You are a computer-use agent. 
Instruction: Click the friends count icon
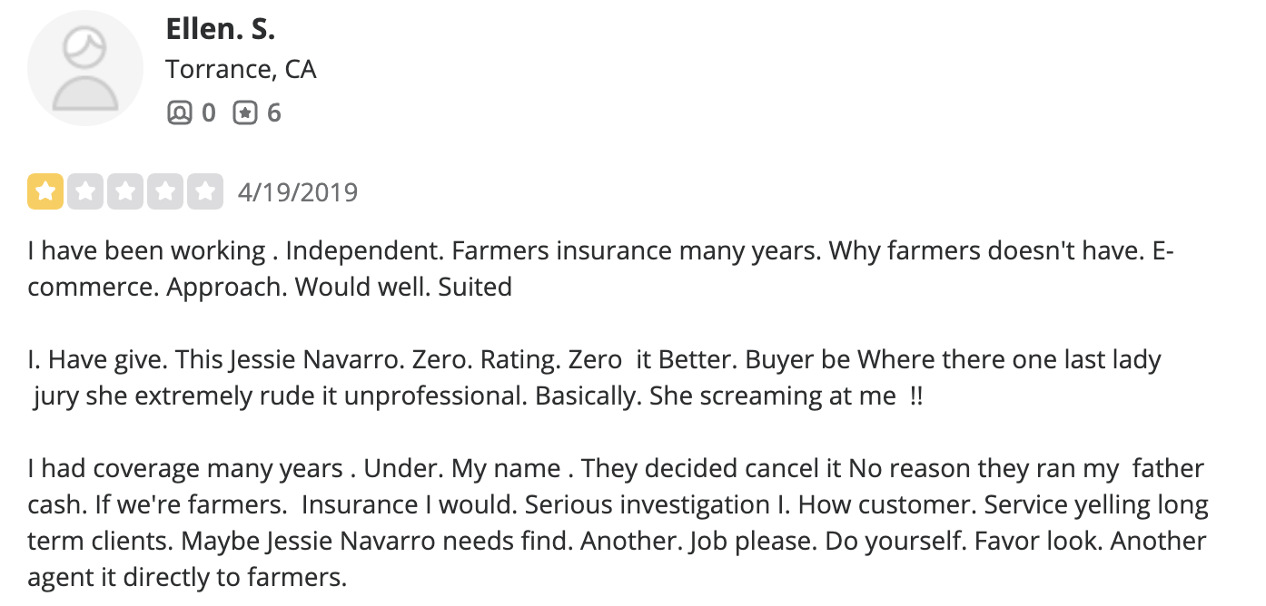pos(180,113)
